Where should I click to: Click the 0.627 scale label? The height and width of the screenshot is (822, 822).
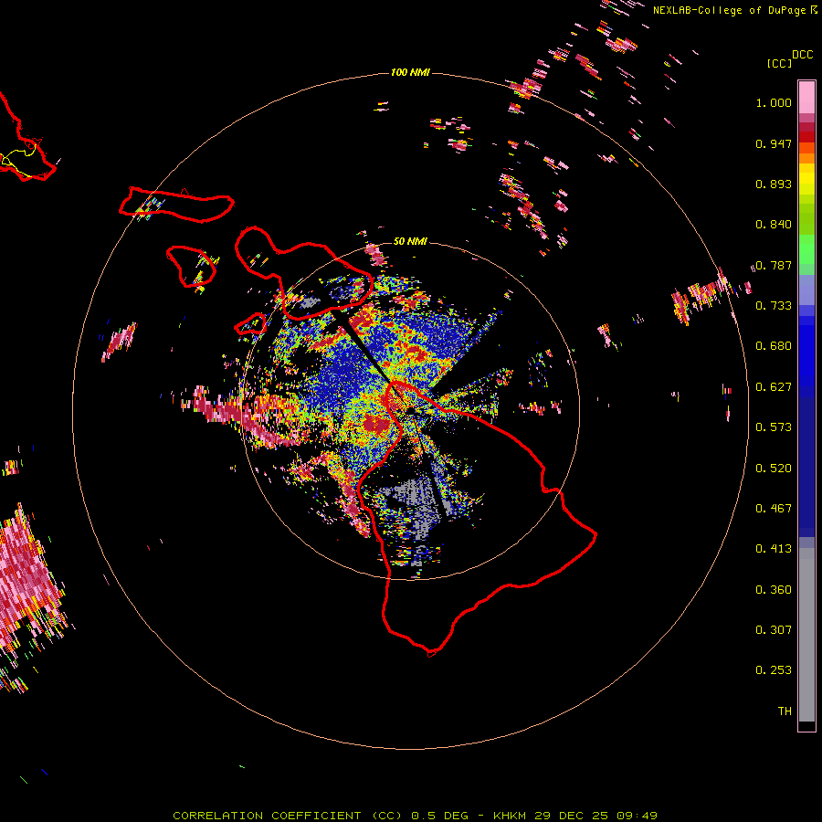click(774, 387)
